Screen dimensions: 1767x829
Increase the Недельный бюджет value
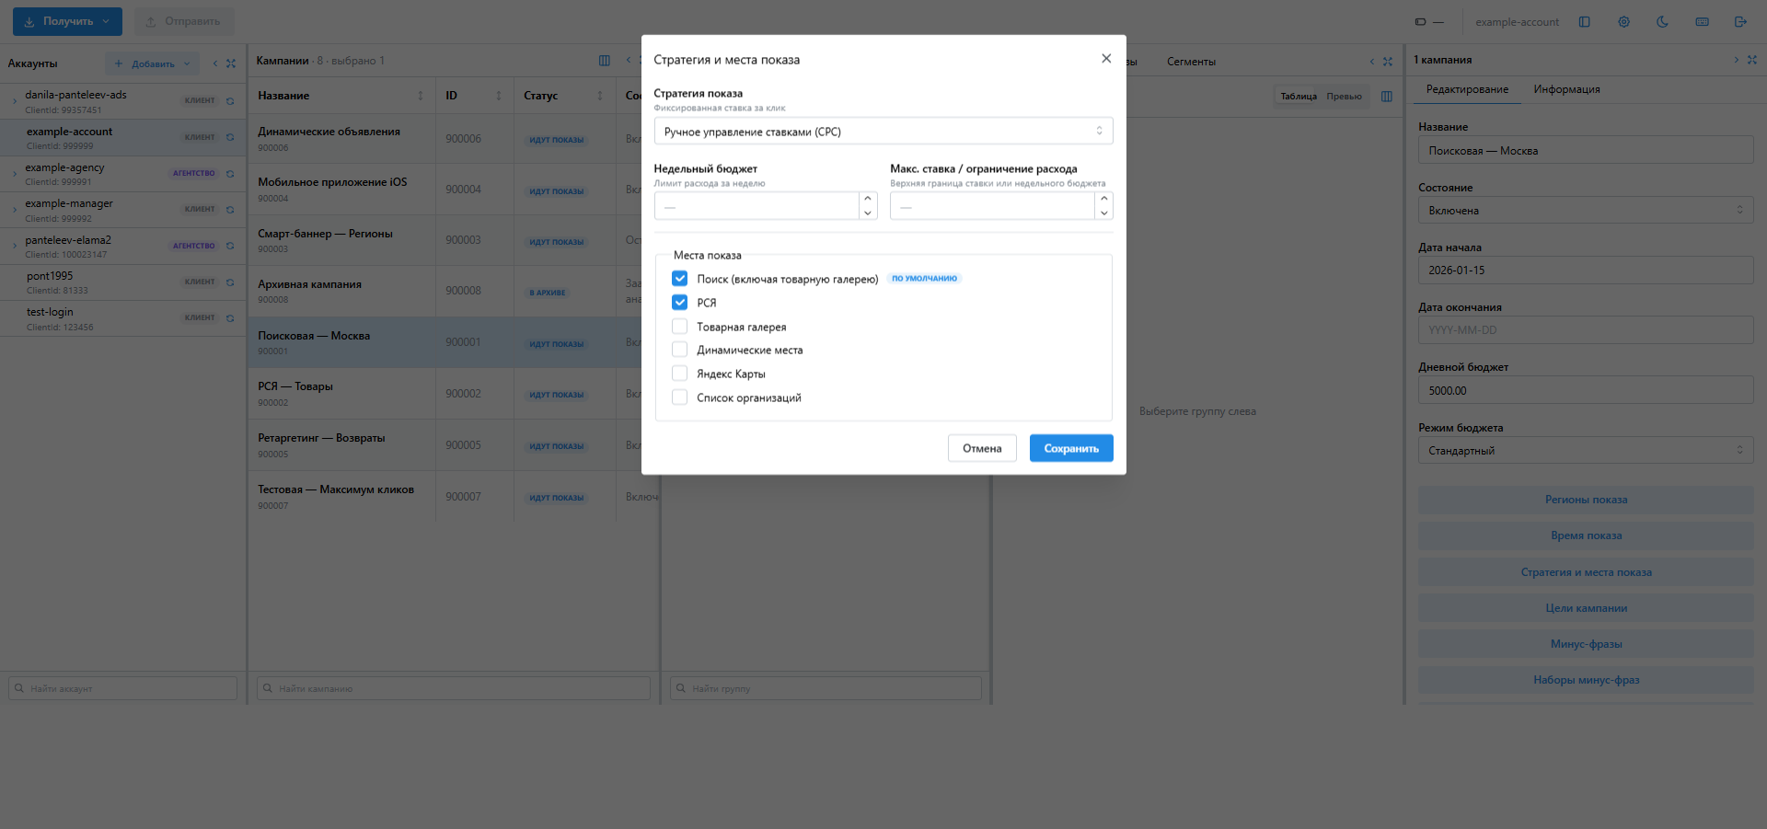coord(868,199)
